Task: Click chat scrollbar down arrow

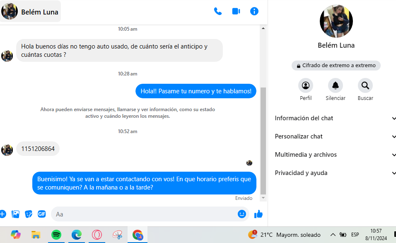Action: click(x=263, y=198)
